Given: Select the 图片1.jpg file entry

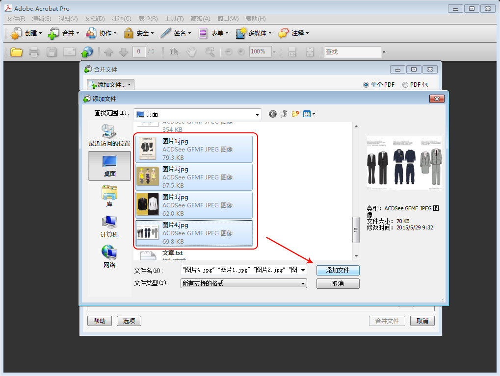Looking at the screenshot, I should pyautogui.click(x=194, y=149).
